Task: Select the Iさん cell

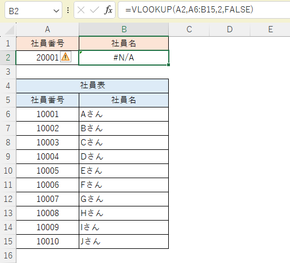Action: tap(123, 227)
